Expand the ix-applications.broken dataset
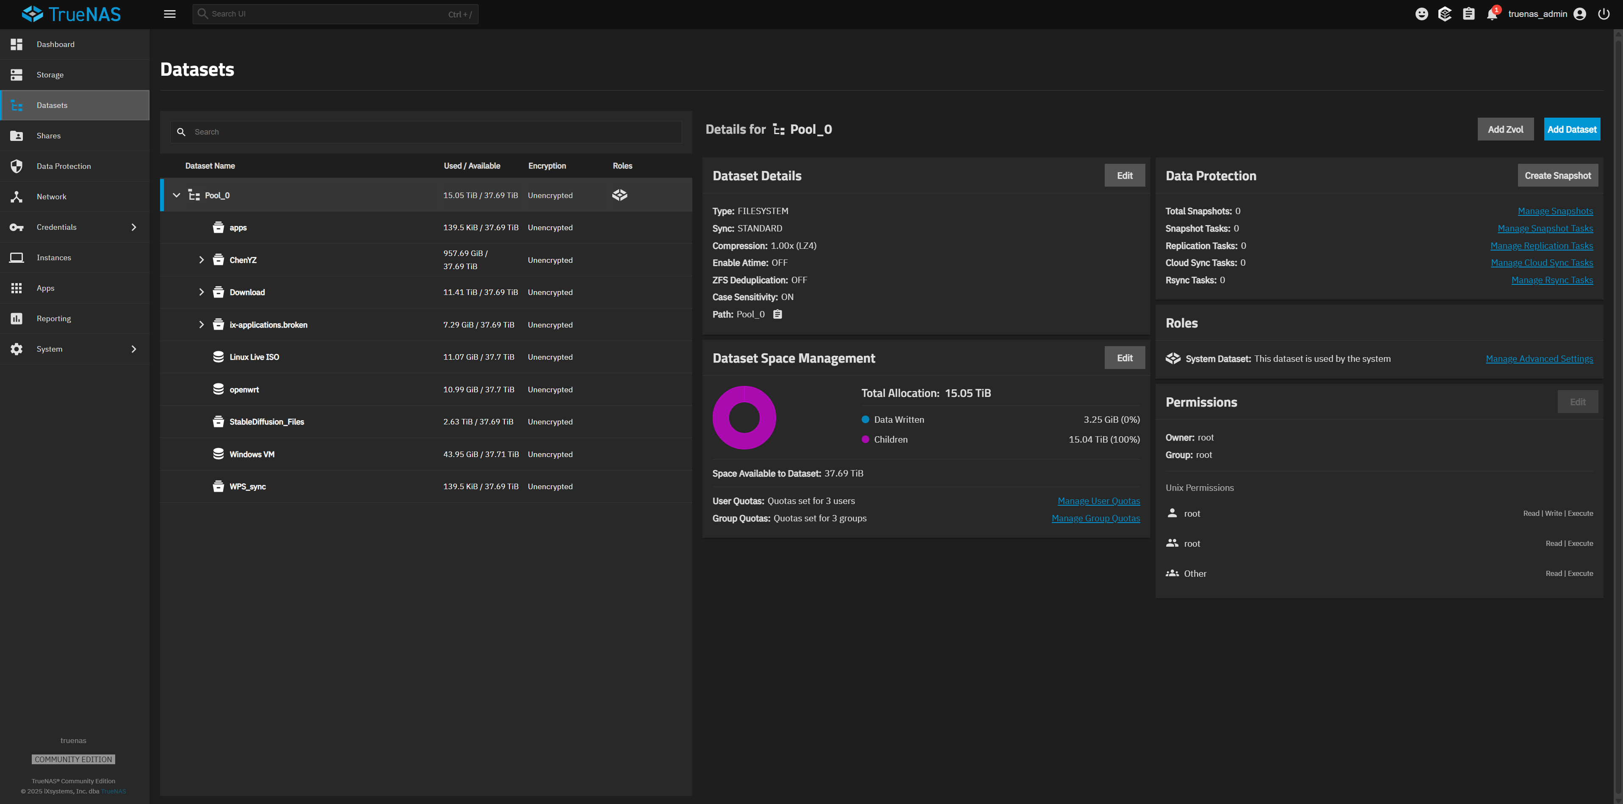The width and height of the screenshot is (1623, 804). (201, 325)
